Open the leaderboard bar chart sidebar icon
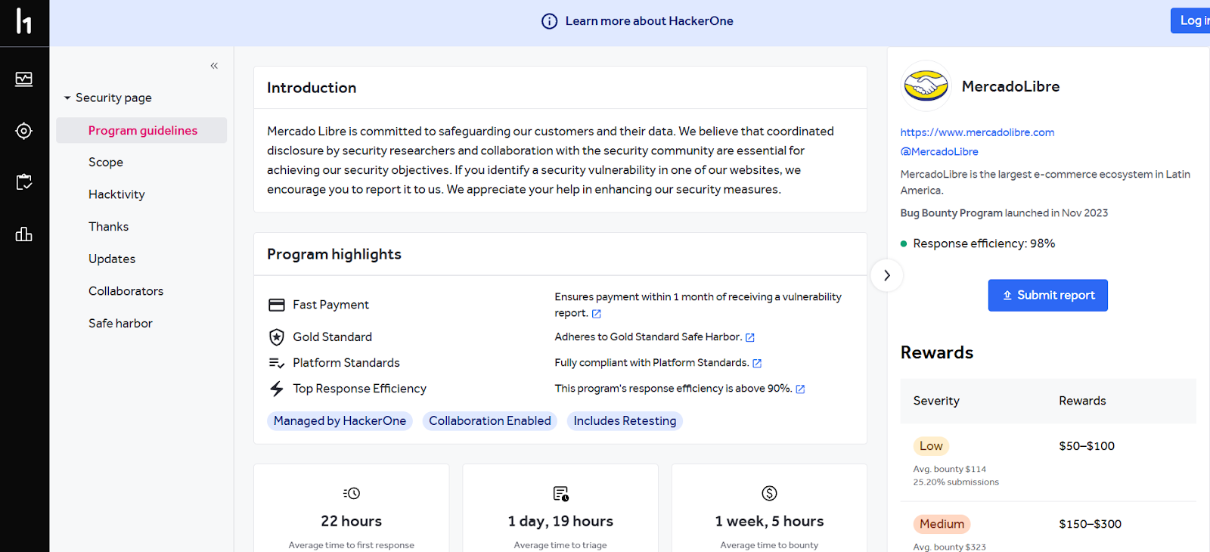Viewport: 1210px width, 552px height. pyautogui.click(x=24, y=234)
